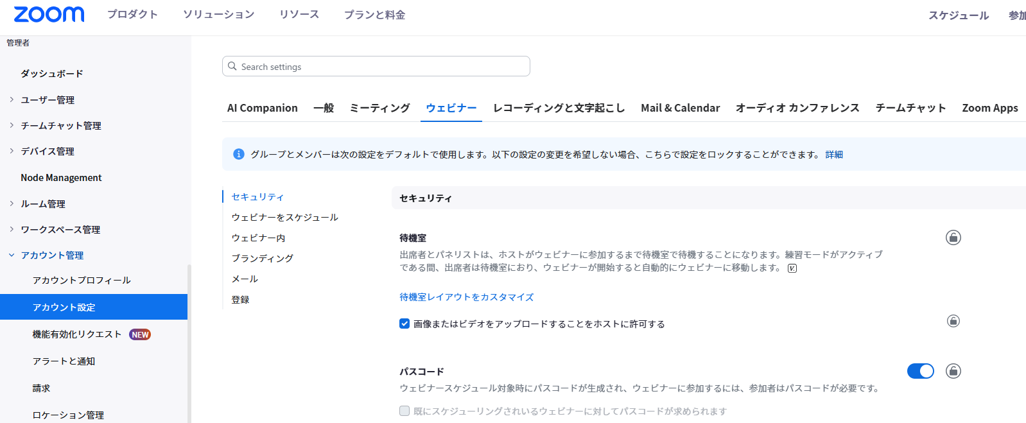The height and width of the screenshot is (423, 1026).
Task: Open 機能有効化リクエスト in sidebar
Action: 77,334
